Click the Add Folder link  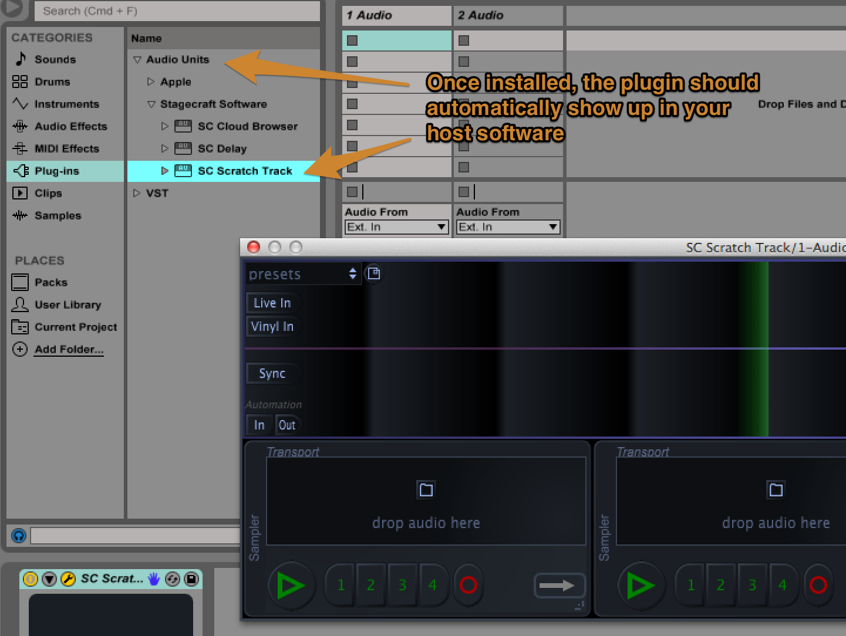(69, 349)
